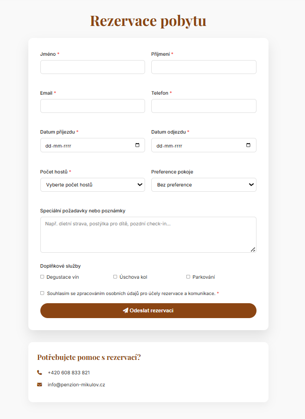Submit with Odeslat rezervaci button

tap(148, 310)
